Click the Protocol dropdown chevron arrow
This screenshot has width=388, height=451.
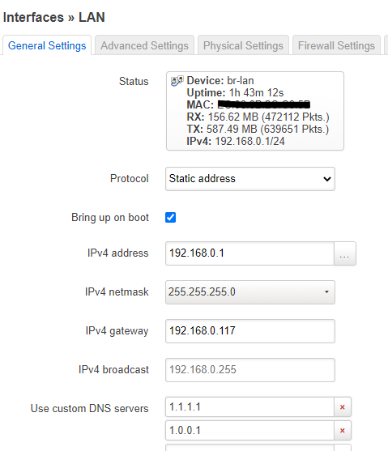[327, 179]
